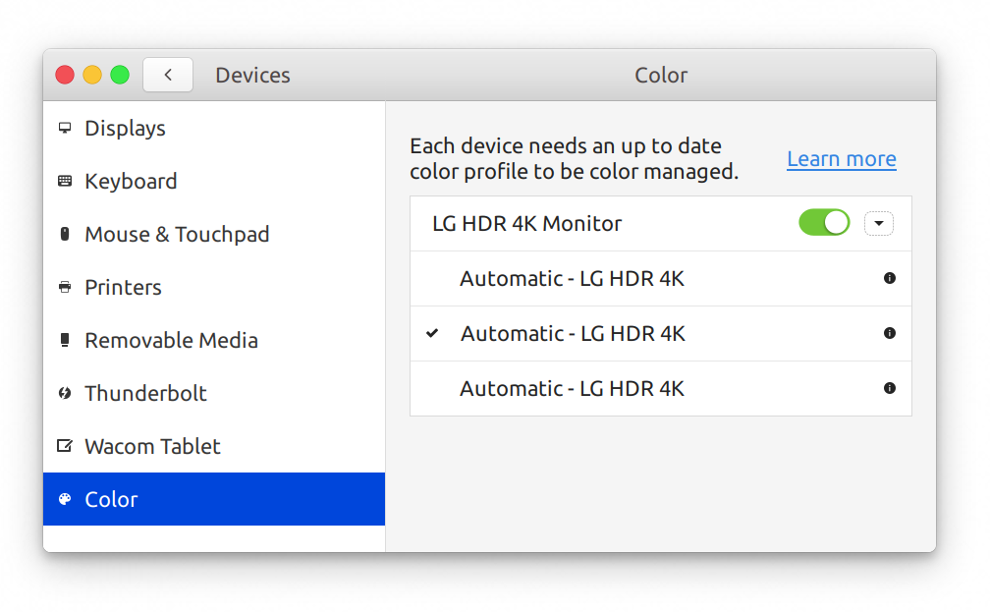Select the Removable Media icon
Image resolution: width=990 pixels, height=612 pixels.
[x=64, y=340]
